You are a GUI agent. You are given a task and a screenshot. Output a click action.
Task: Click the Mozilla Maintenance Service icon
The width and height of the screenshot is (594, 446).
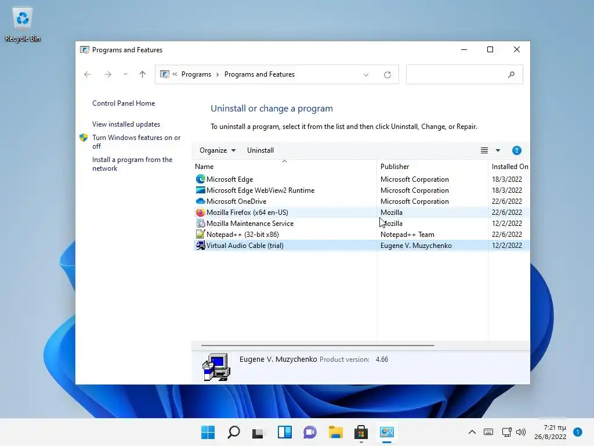point(200,224)
